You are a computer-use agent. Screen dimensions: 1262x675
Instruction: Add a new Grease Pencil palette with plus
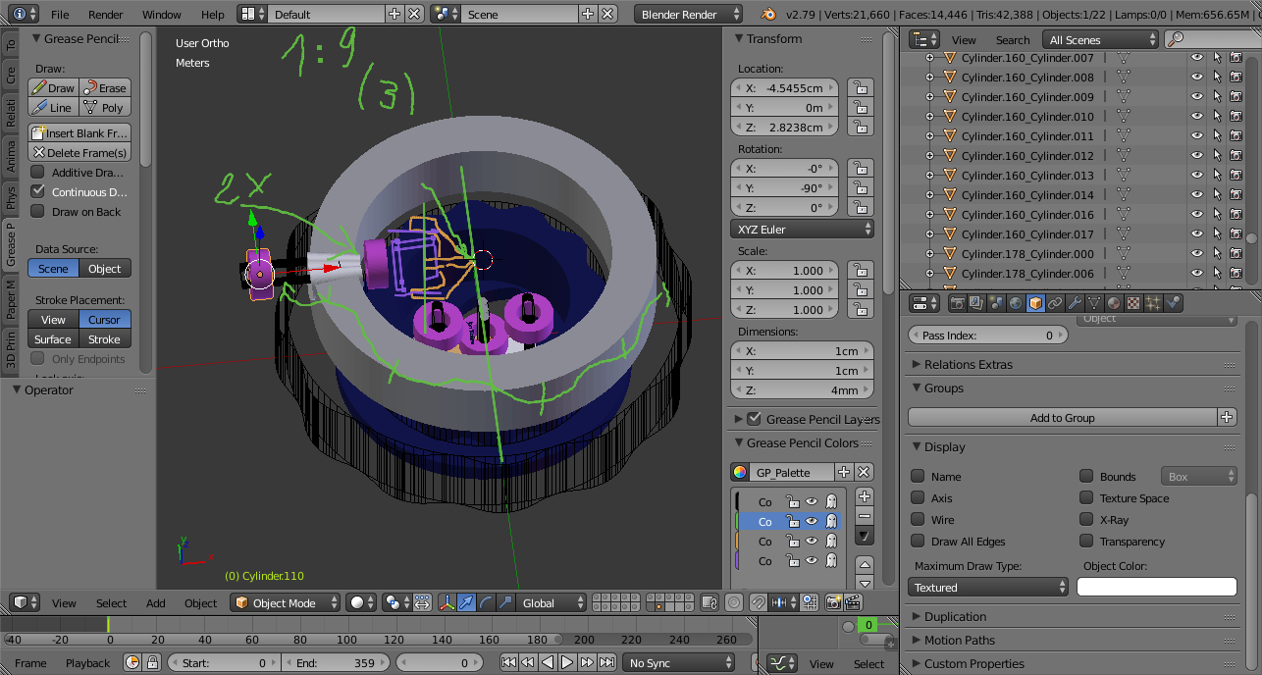tap(844, 472)
